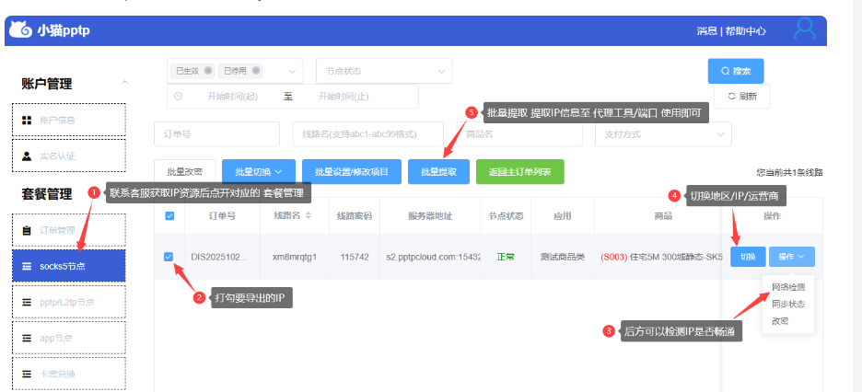Click the 实名认证 person icon
Screen dimensions: 862x392
click(x=27, y=156)
